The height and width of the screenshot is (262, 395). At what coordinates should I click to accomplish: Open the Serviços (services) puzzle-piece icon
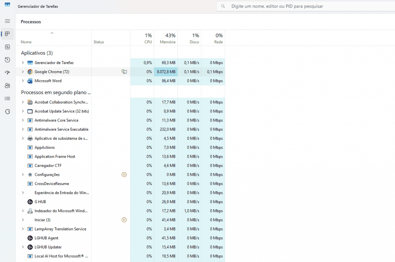[7, 111]
